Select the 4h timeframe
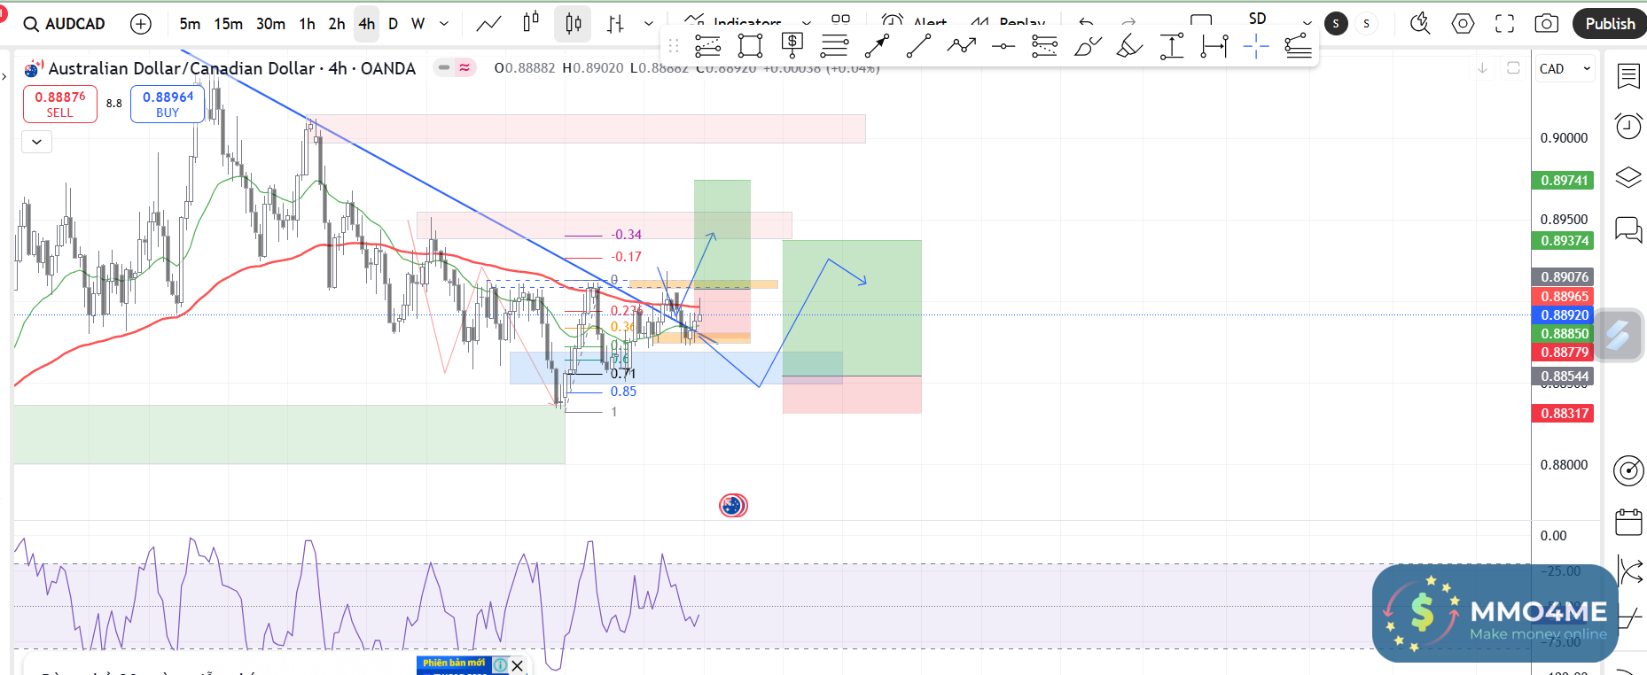The height and width of the screenshot is (675, 1647). point(366,24)
